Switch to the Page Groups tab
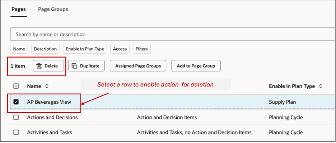The height and width of the screenshot is (143, 336). click(53, 9)
